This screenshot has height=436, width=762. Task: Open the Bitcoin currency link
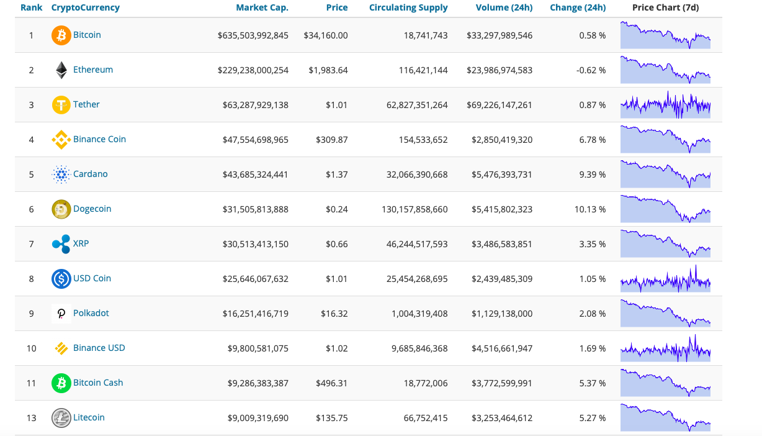(x=87, y=35)
